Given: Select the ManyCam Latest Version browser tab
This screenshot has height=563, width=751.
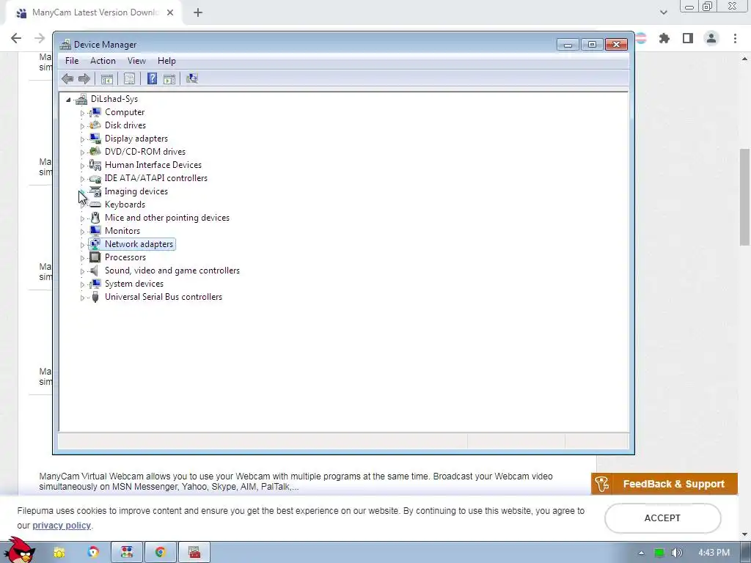Looking at the screenshot, I should click(93, 13).
